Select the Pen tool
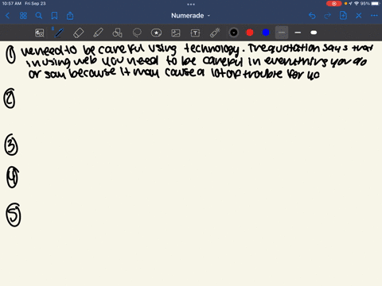 click(59, 33)
